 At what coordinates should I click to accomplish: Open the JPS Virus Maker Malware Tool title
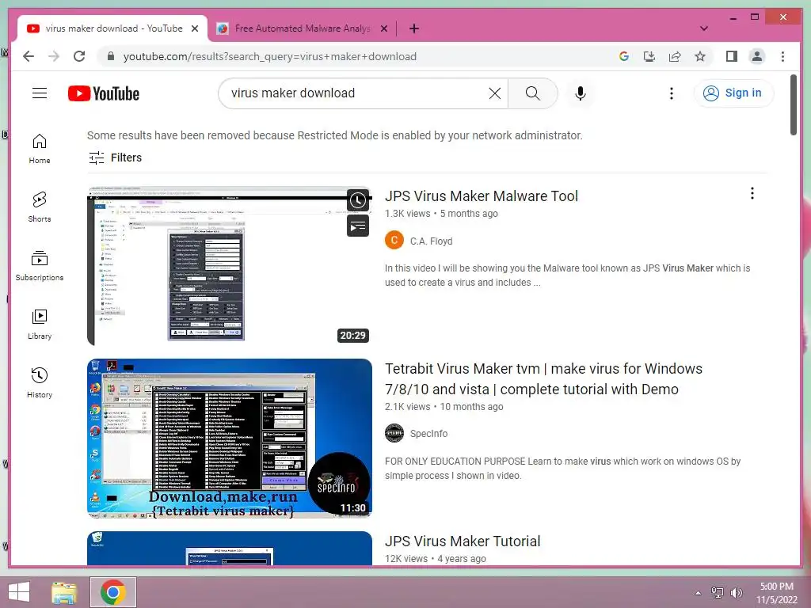[481, 196]
